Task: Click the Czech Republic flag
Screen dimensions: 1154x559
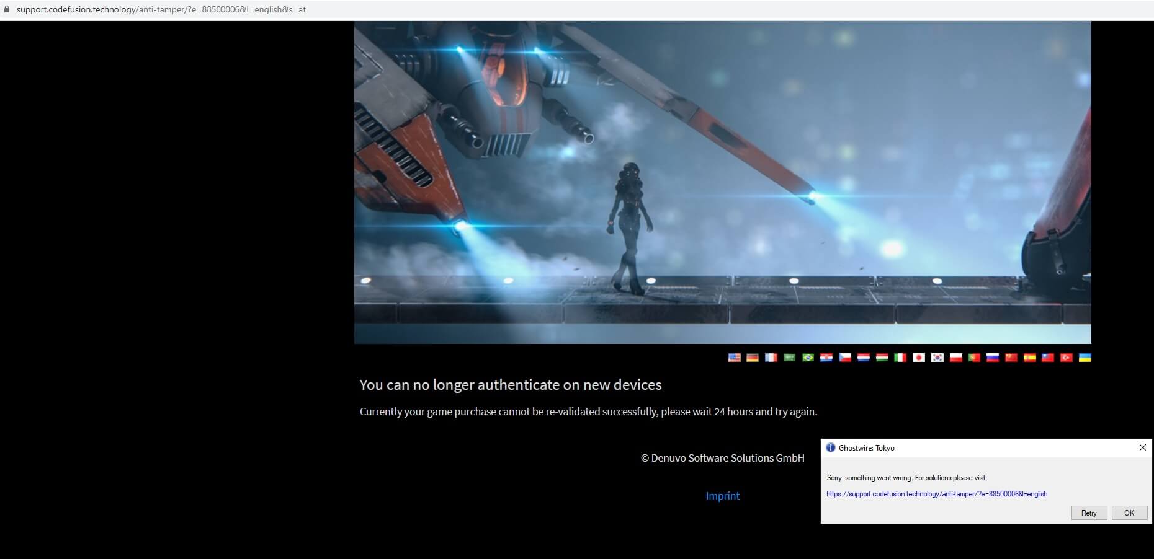Action: point(845,358)
